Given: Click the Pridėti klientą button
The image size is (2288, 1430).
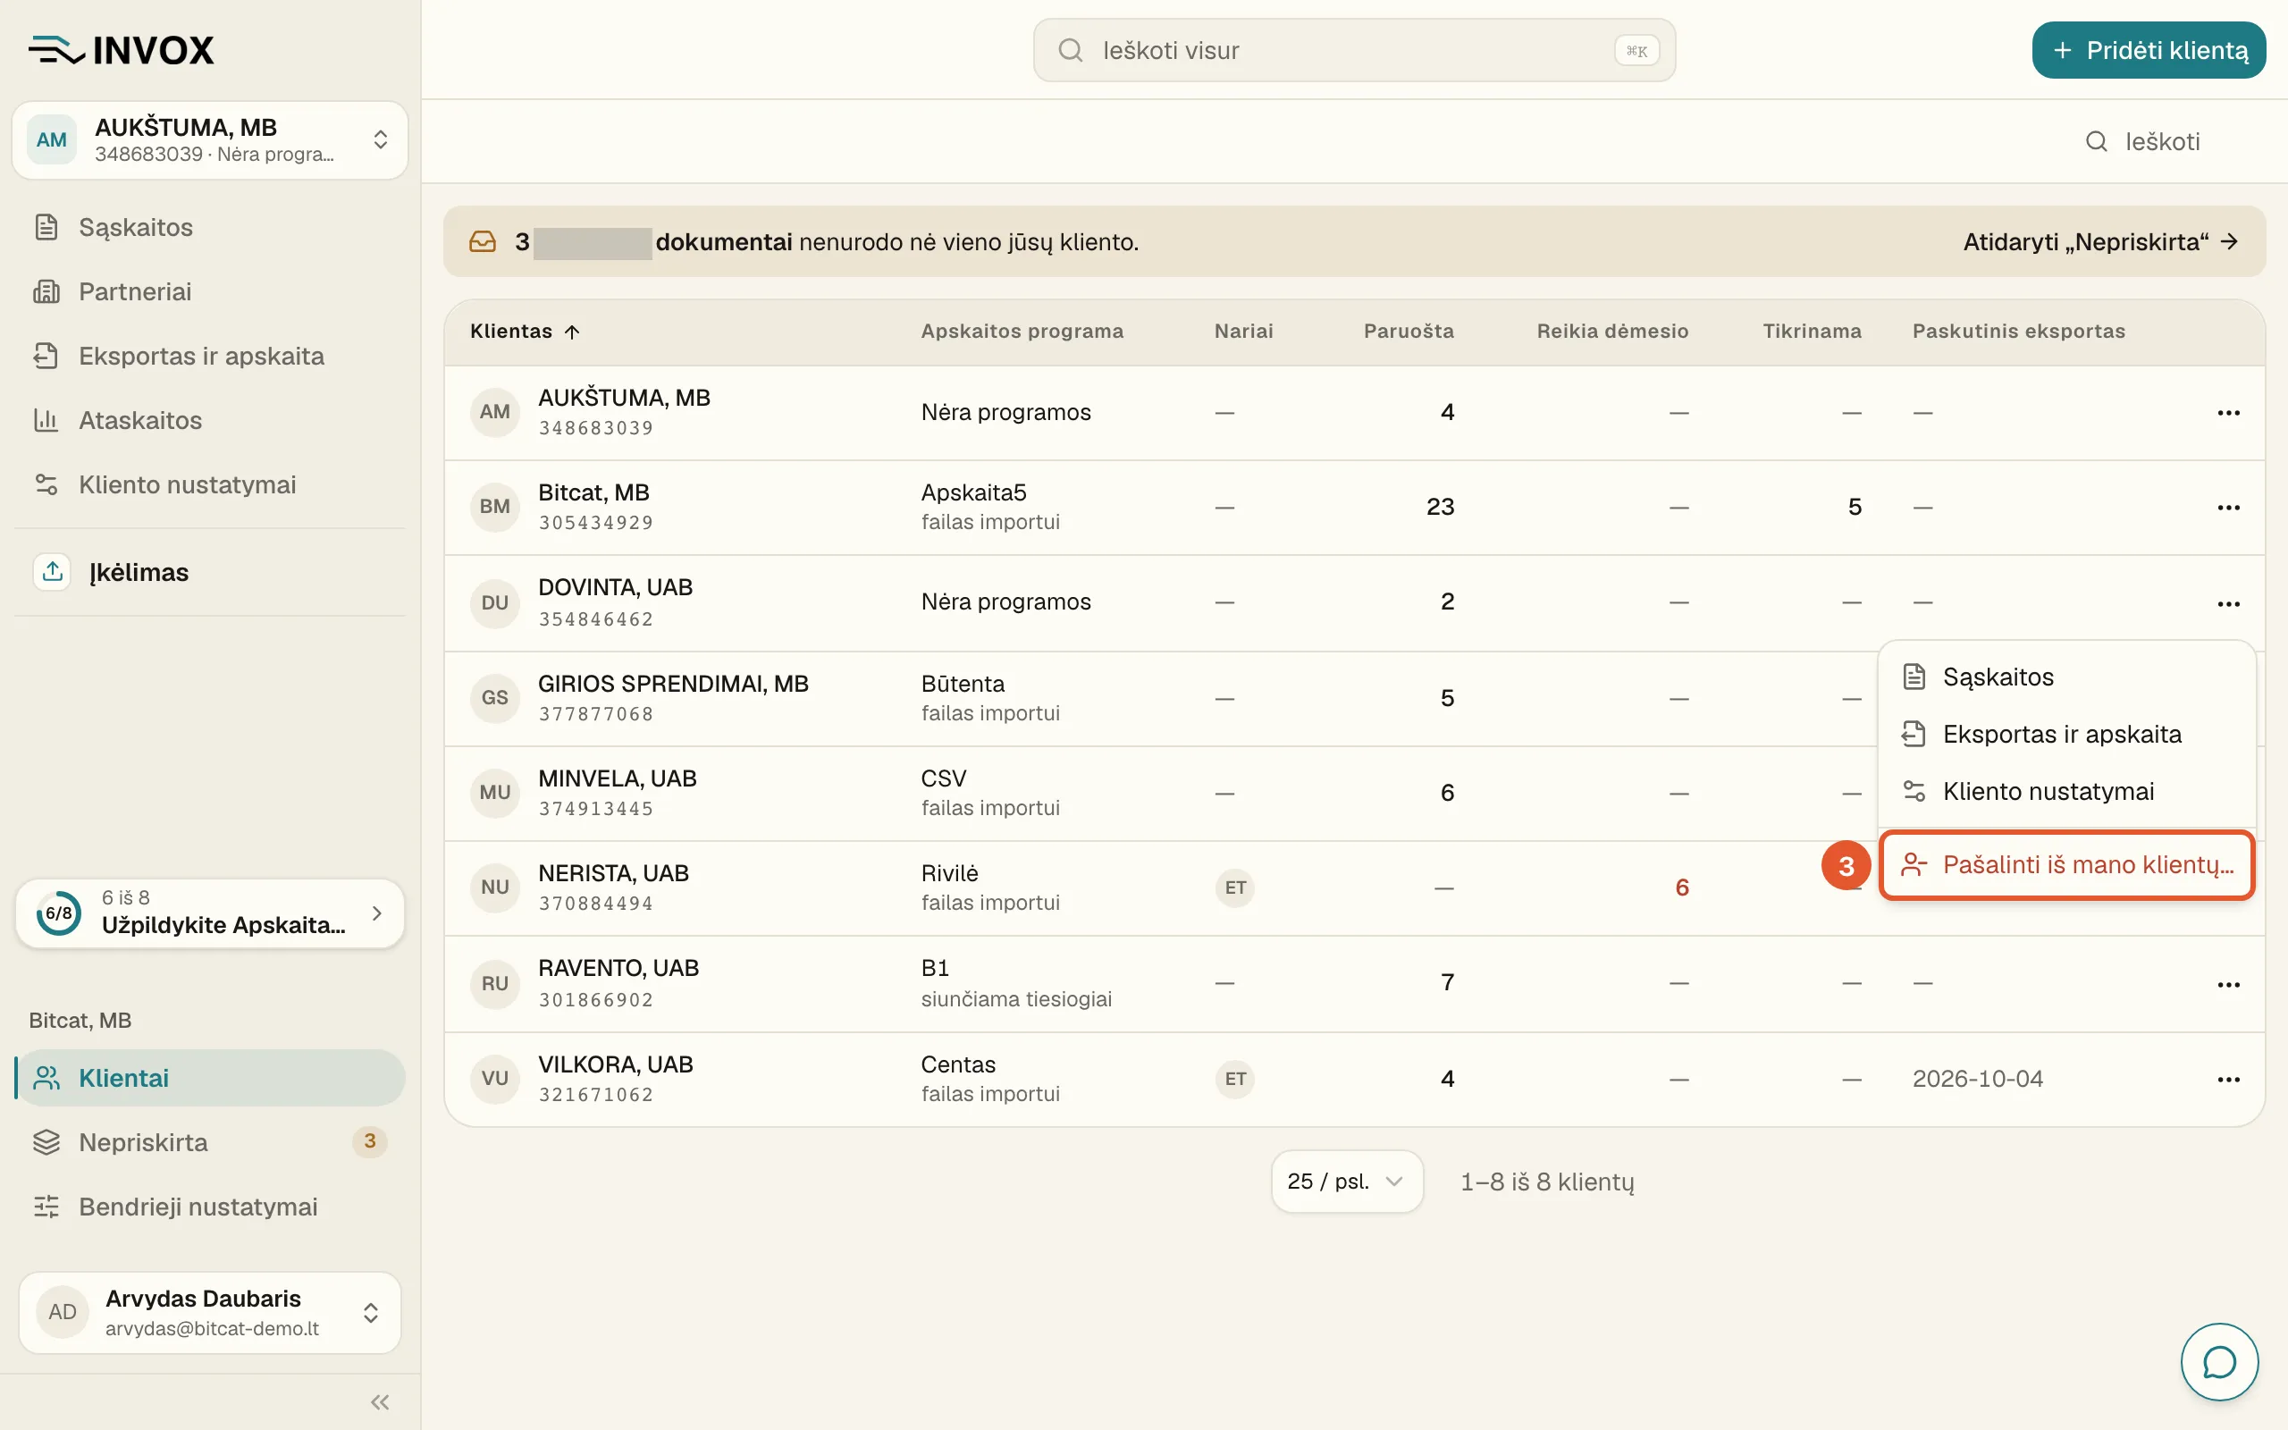Looking at the screenshot, I should point(2149,50).
